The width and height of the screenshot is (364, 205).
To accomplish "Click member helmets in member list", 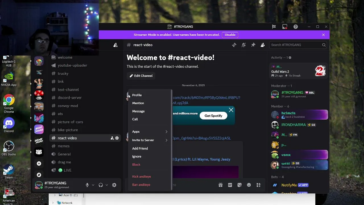I will point(299,115).
